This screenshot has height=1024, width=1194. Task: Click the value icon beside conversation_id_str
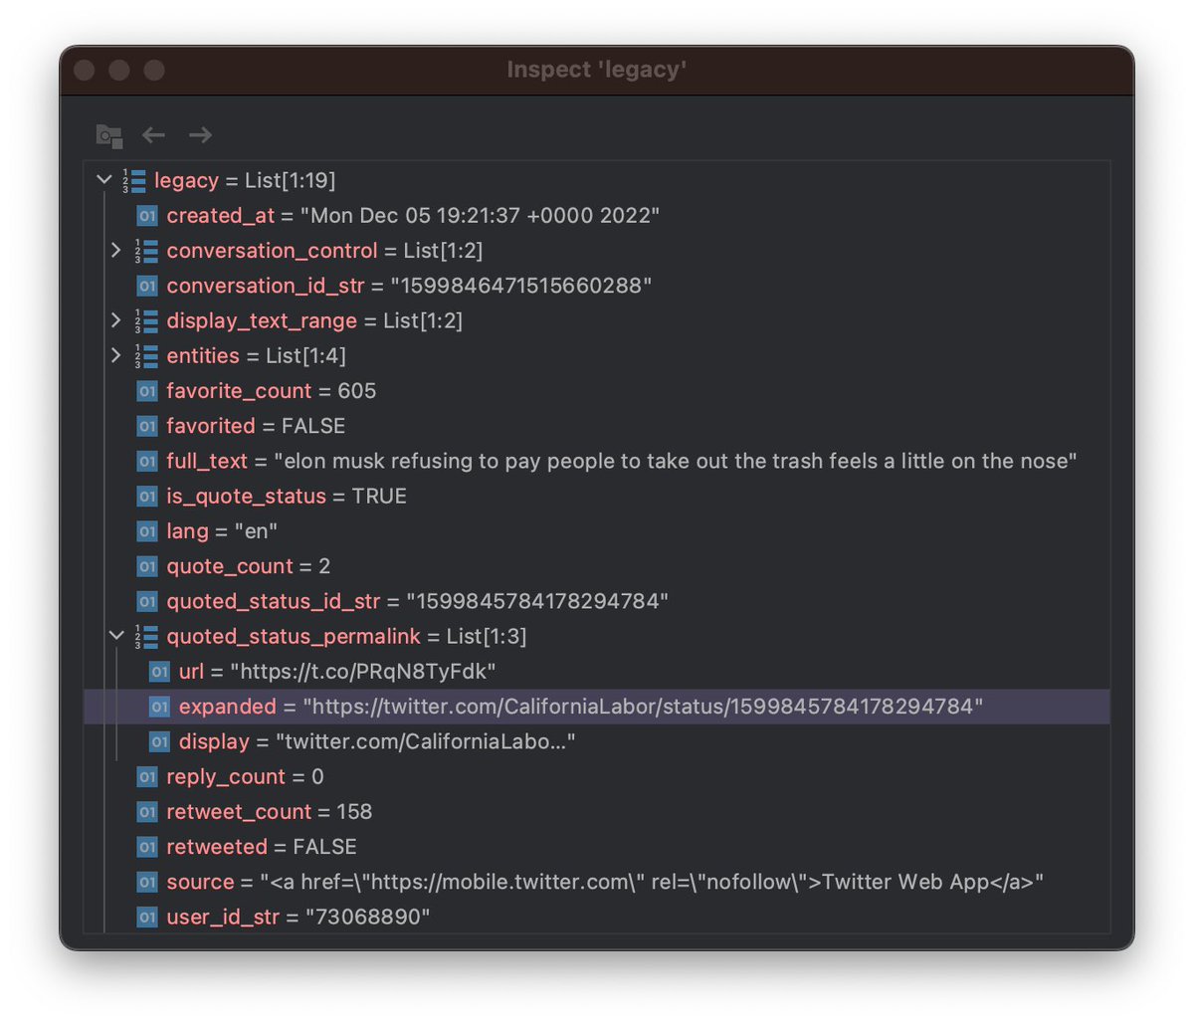click(147, 286)
